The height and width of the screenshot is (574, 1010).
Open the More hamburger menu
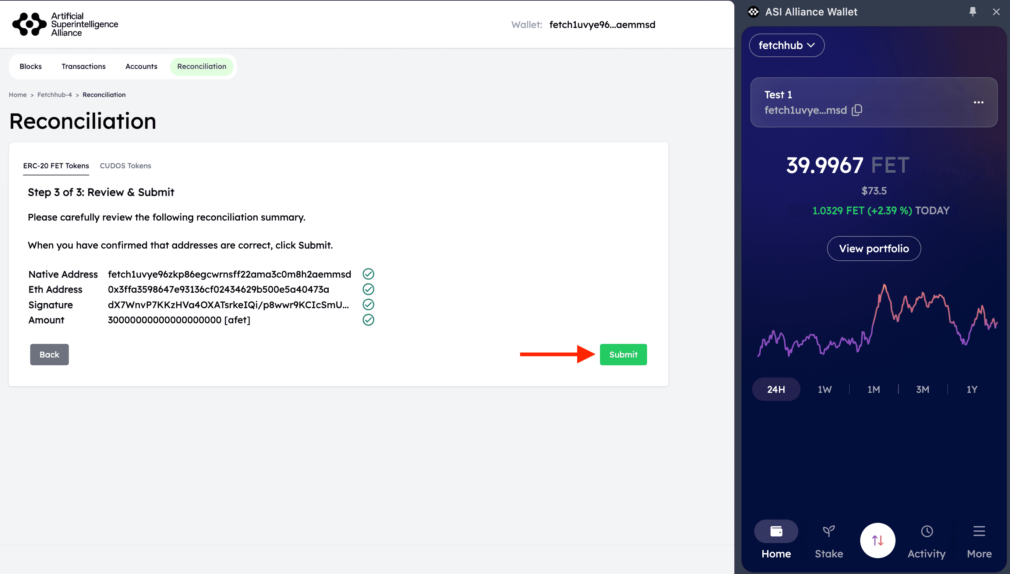point(978,531)
